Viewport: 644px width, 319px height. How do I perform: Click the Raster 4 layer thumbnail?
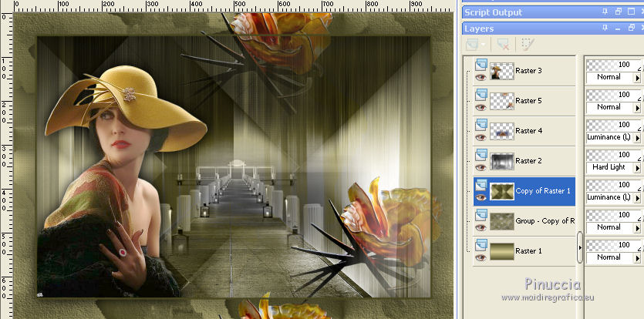click(502, 131)
